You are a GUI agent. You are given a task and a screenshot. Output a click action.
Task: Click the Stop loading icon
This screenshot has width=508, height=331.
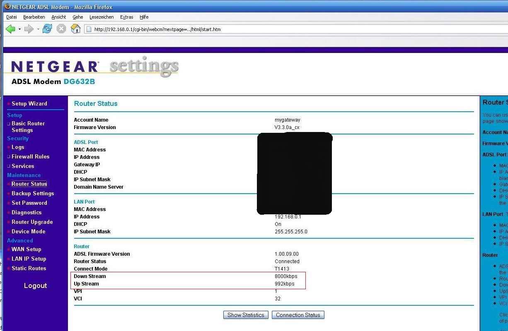pos(61,29)
